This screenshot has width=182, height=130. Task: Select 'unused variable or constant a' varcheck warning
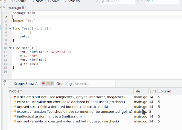click(68, 121)
